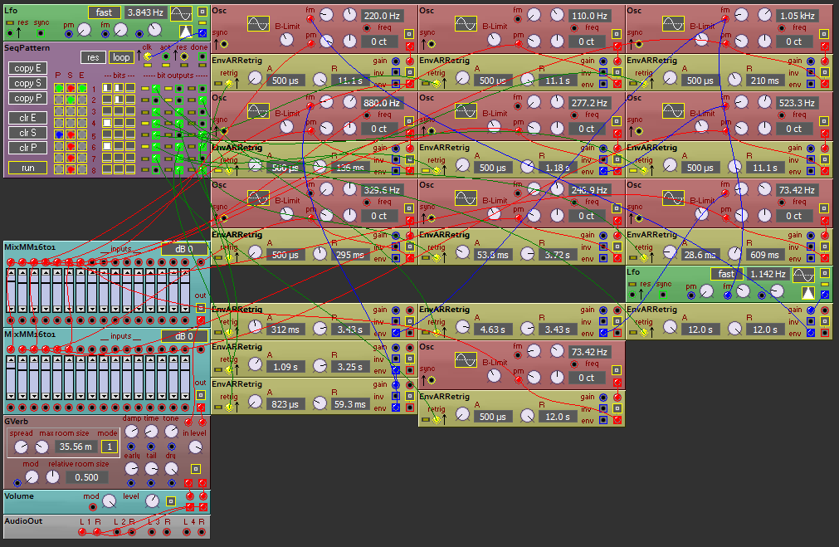839x547 pixels.
Task: Click the SeqPattern act outlet jack
Action: point(166,56)
